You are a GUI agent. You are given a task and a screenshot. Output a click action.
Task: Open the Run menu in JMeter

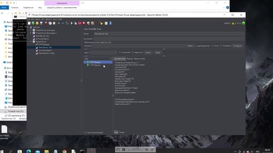tap(43, 19)
